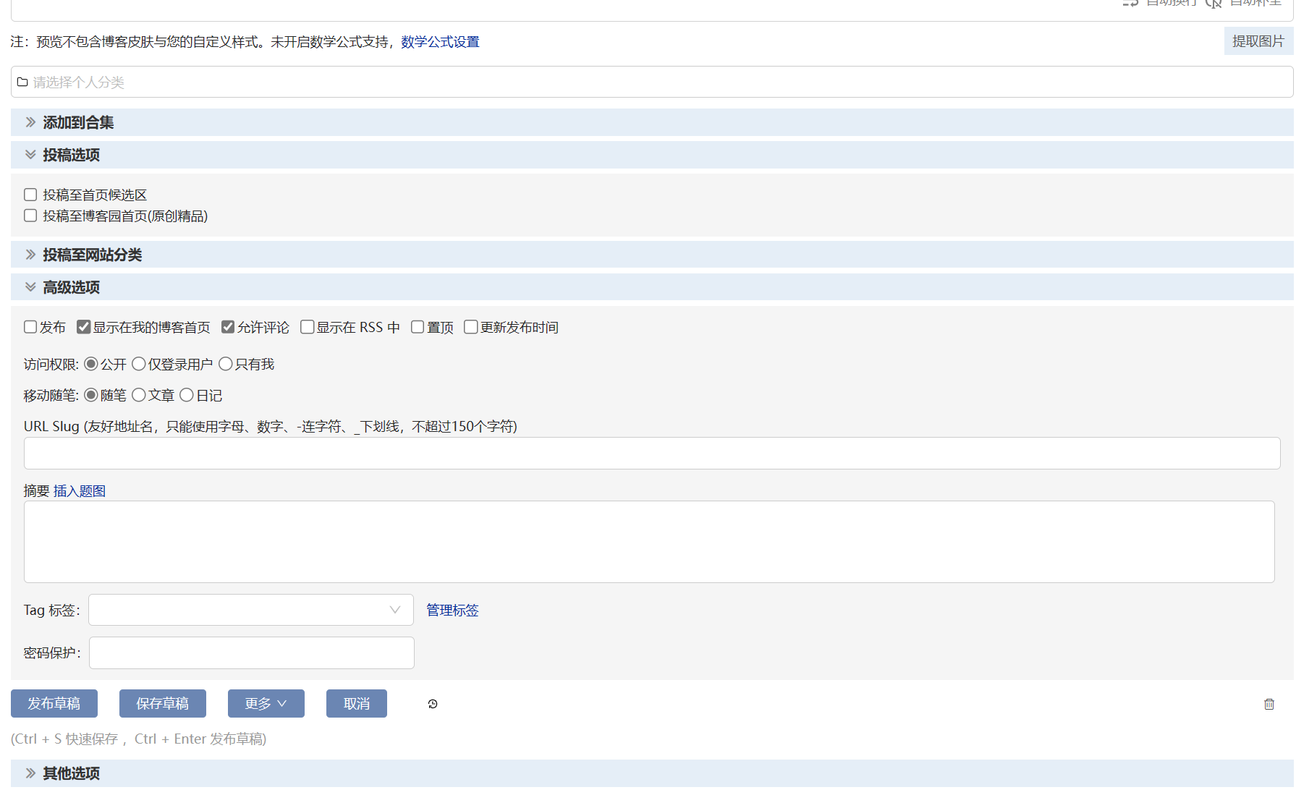This screenshot has width=1296, height=795.
Task: Collapse 高级选项 section
Action: [x=652, y=287]
